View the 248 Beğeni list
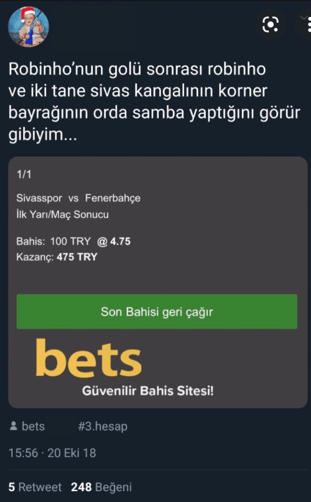The height and width of the screenshot is (502, 311). 101,487
